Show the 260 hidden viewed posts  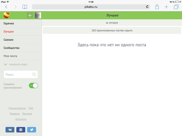(x=112, y=30)
